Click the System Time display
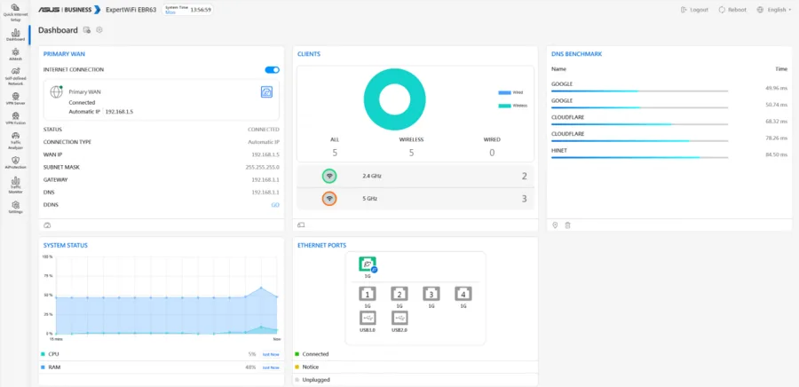The width and height of the screenshot is (799, 387). pyautogui.click(x=187, y=10)
